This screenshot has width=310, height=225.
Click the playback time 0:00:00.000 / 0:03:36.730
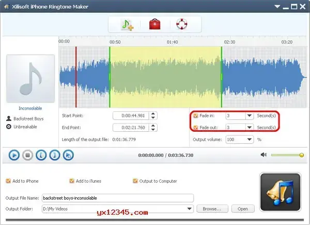(166, 155)
